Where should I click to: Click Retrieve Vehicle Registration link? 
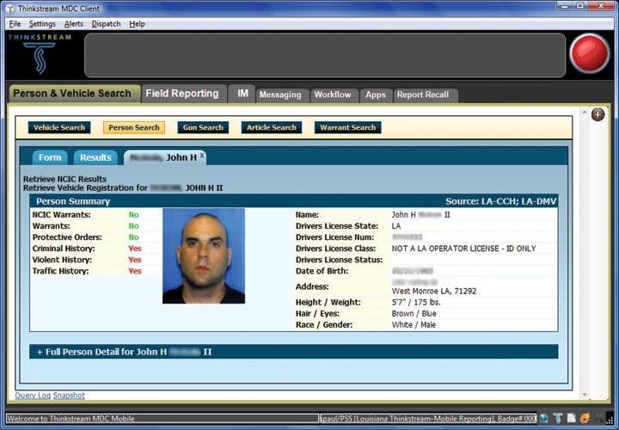point(123,188)
